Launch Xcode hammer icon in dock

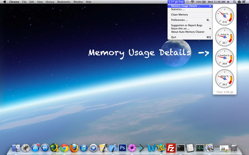pos(113,148)
